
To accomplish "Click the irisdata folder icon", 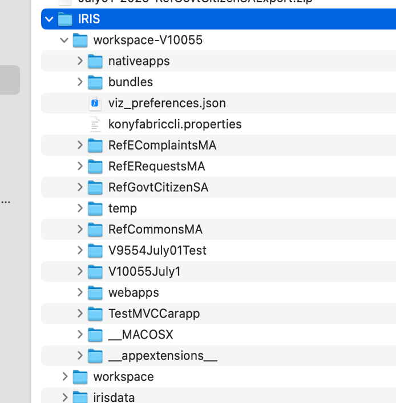I will (80, 397).
